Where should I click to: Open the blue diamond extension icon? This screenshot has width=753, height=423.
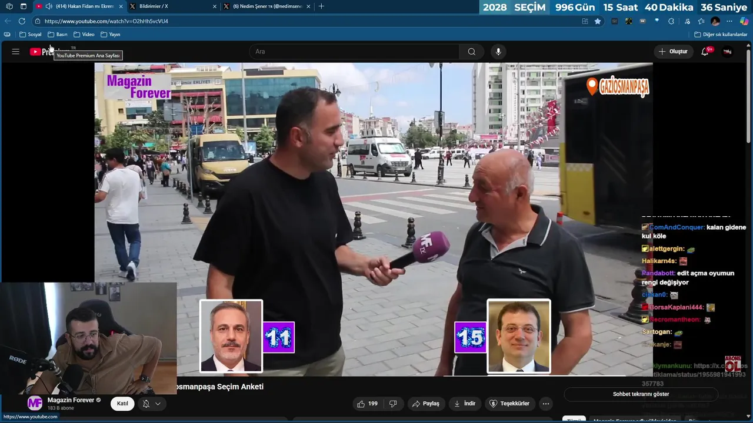click(x=657, y=21)
